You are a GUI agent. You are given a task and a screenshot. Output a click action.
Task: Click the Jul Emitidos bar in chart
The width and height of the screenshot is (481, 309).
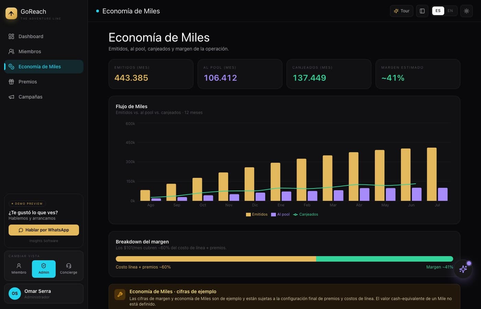pyautogui.click(x=432, y=174)
